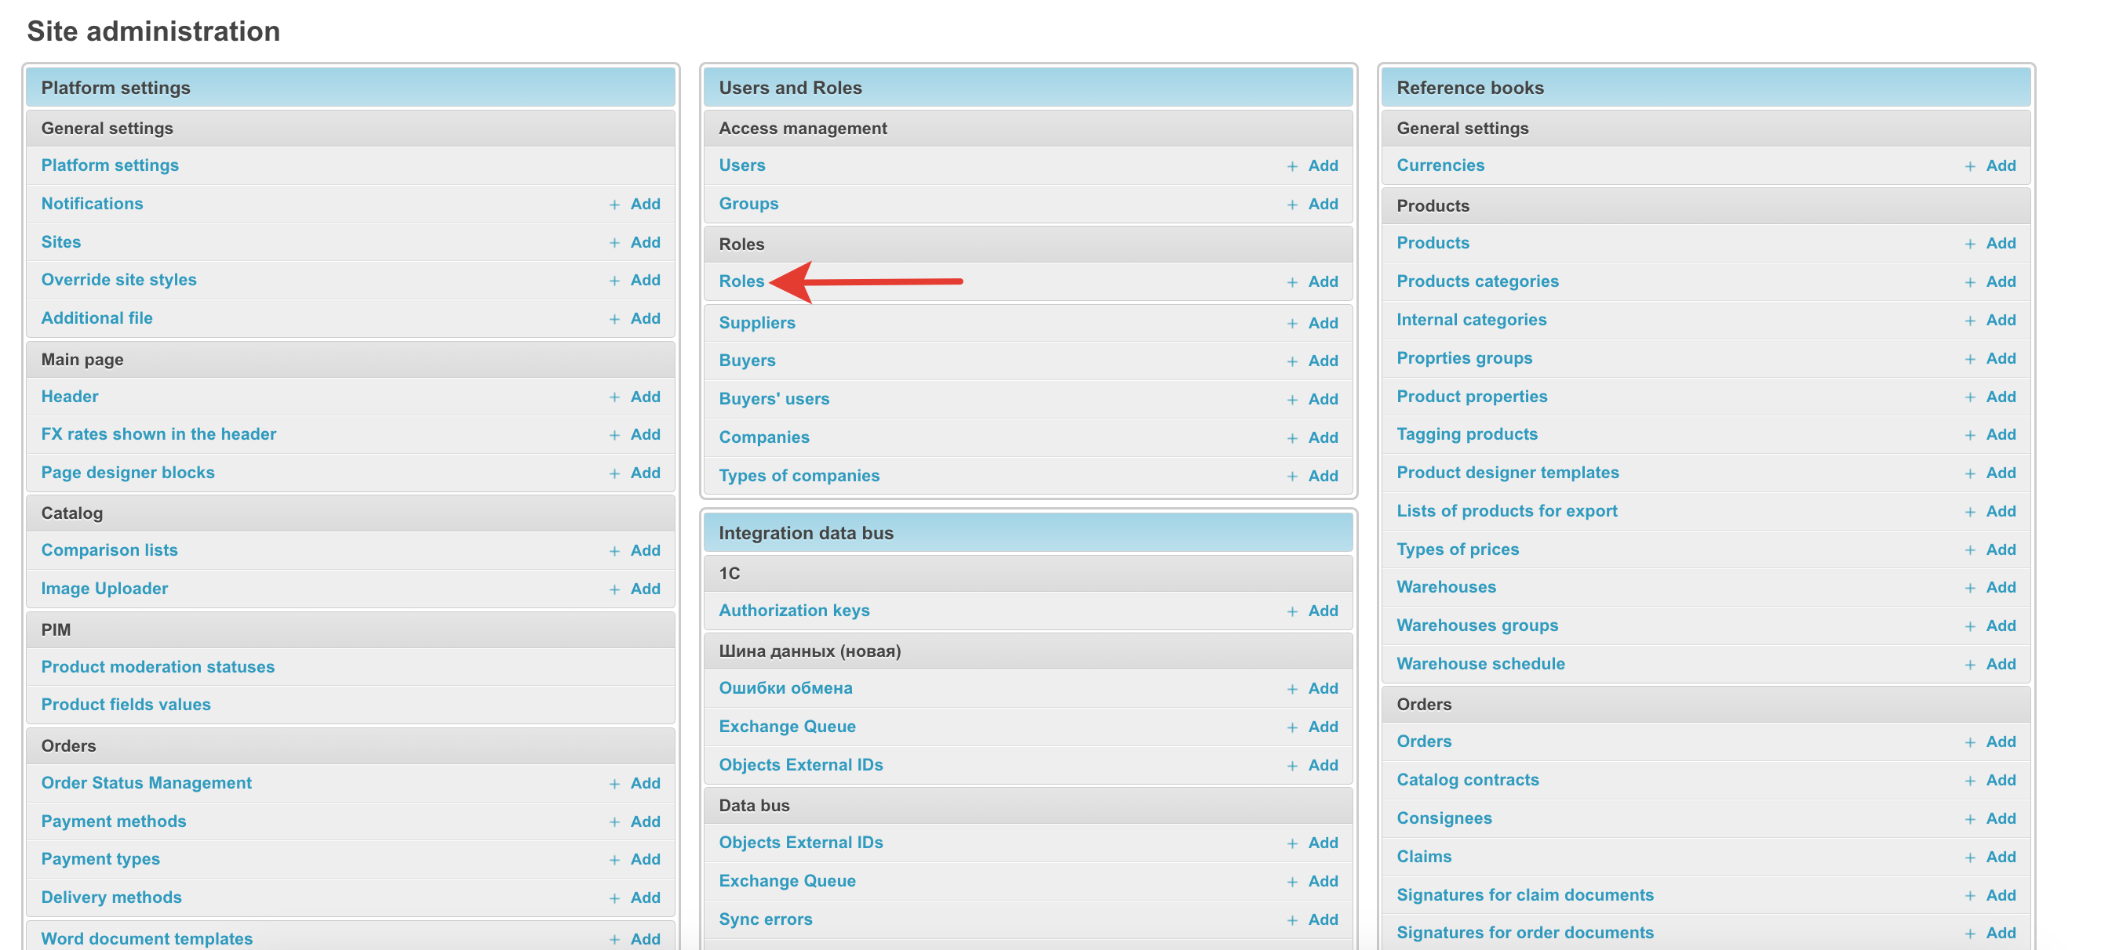Open Types of companies list
2101x950 pixels.
799,476
